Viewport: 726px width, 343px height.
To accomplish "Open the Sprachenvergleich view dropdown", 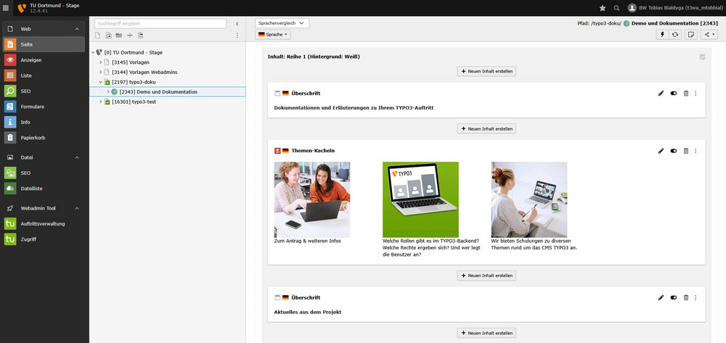I will click(283, 23).
